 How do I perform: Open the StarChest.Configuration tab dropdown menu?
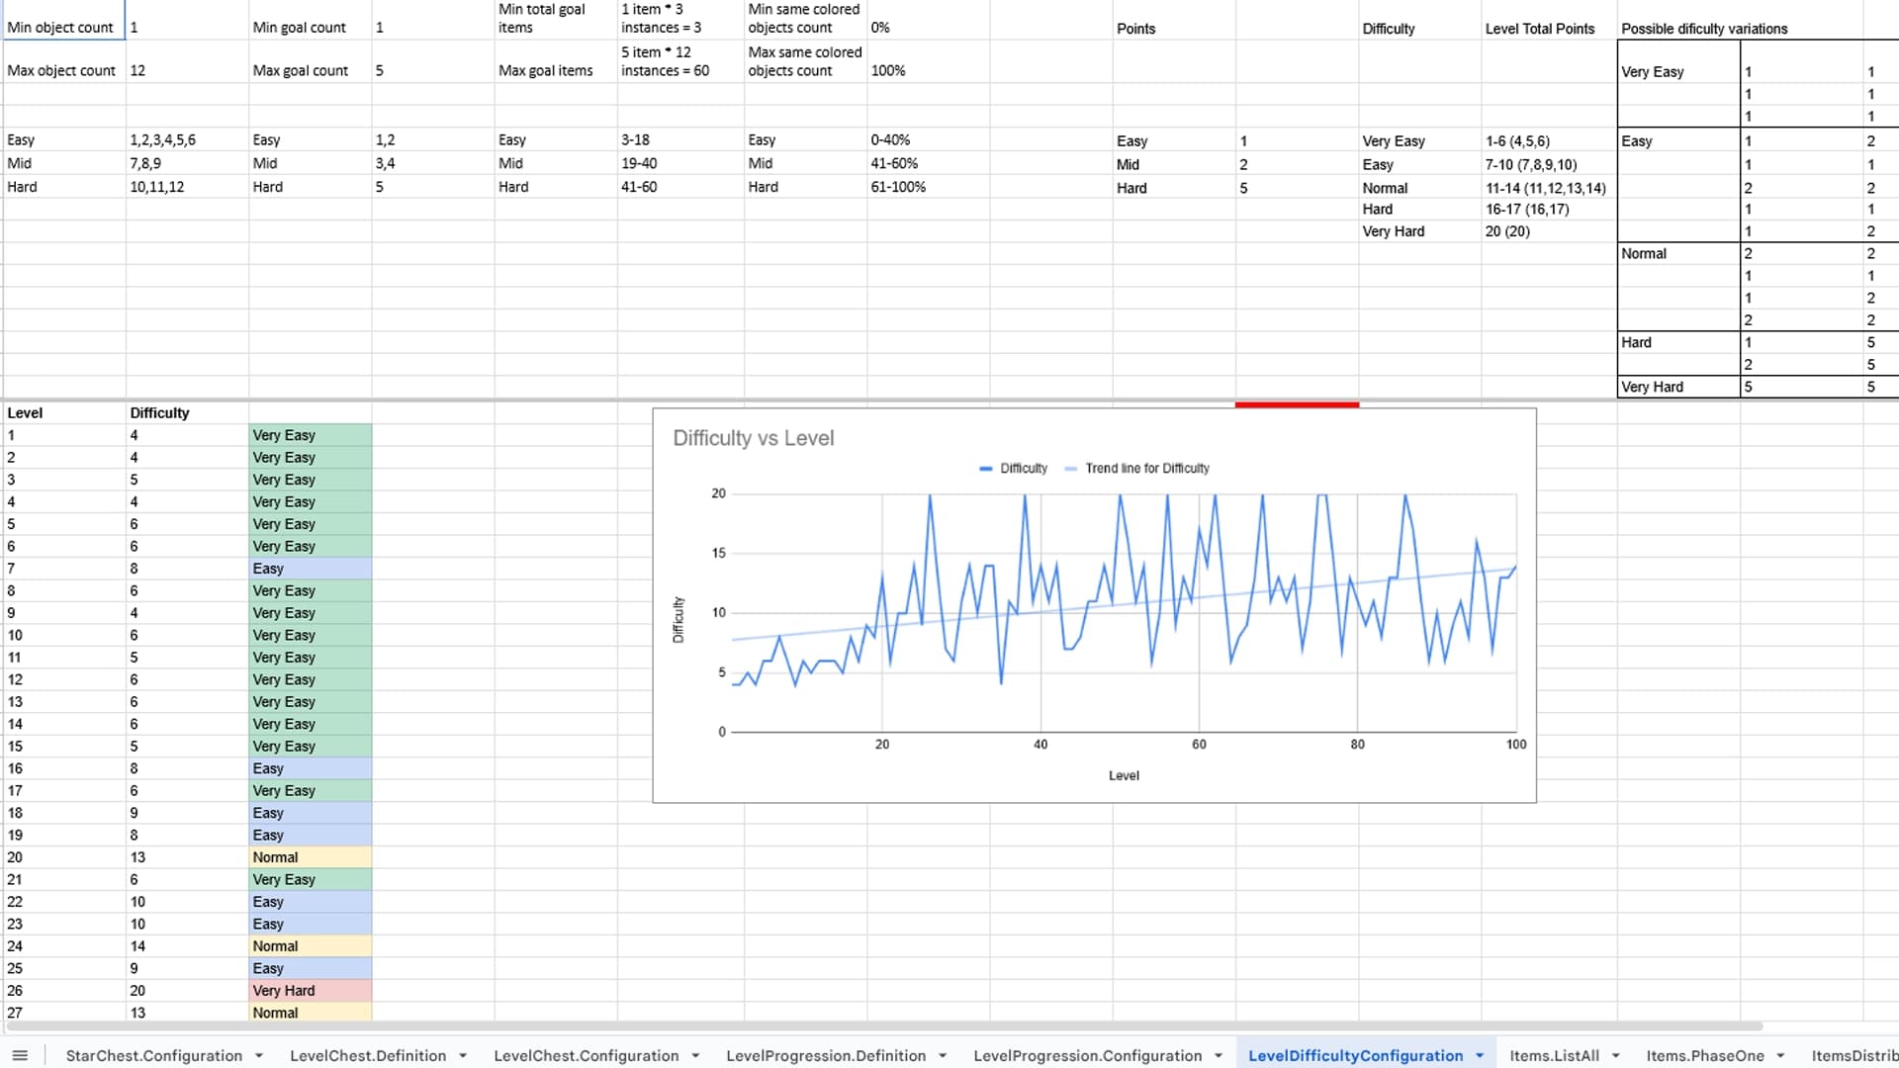[259, 1055]
